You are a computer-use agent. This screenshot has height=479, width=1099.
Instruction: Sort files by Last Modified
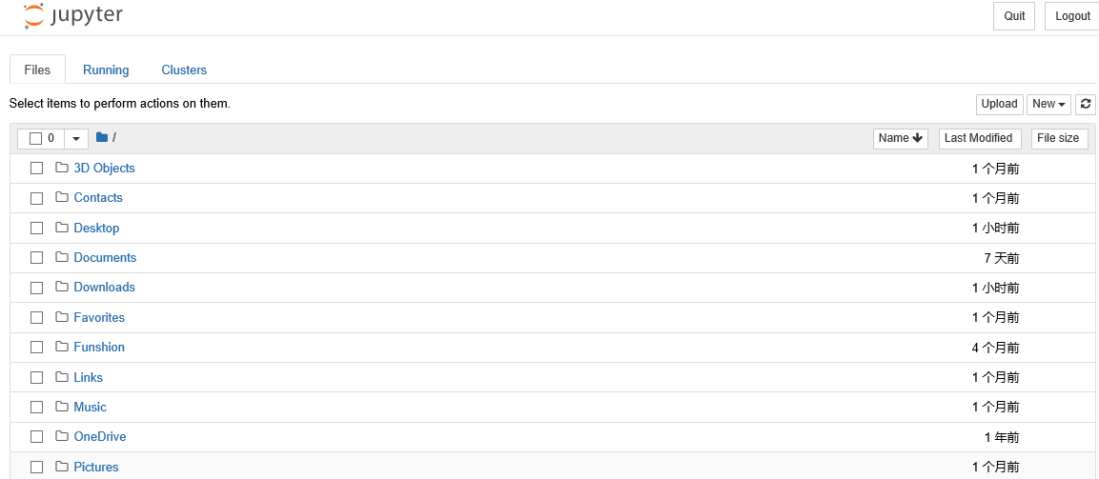[979, 139]
